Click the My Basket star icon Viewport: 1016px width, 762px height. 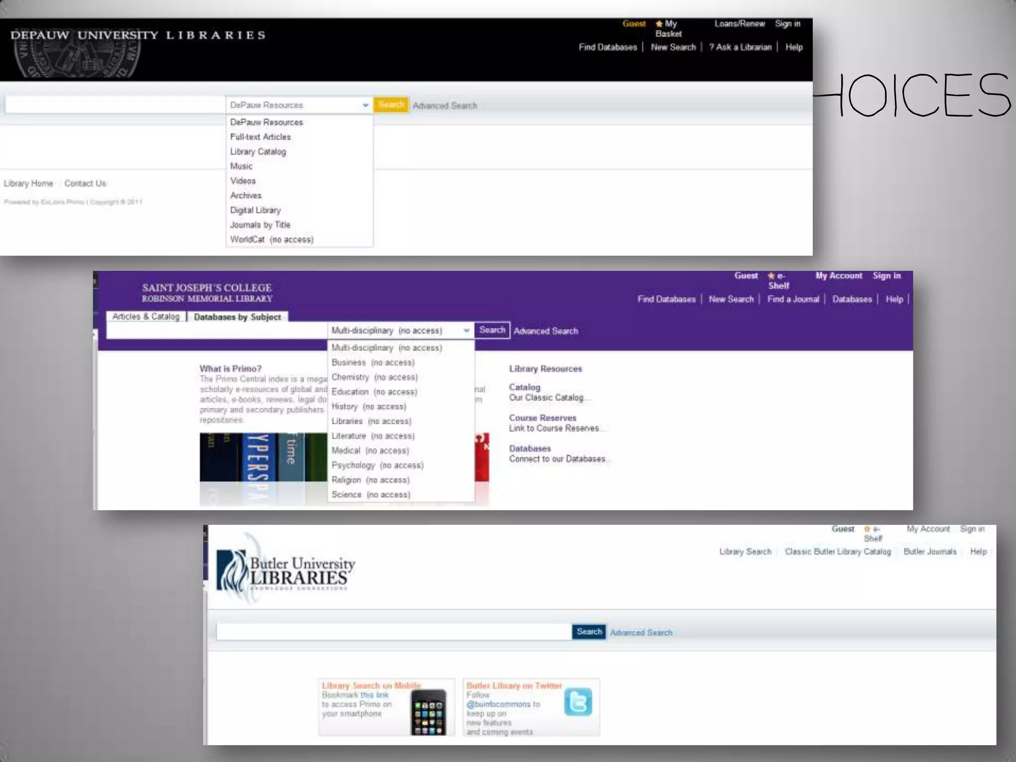click(x=659, y=24)
